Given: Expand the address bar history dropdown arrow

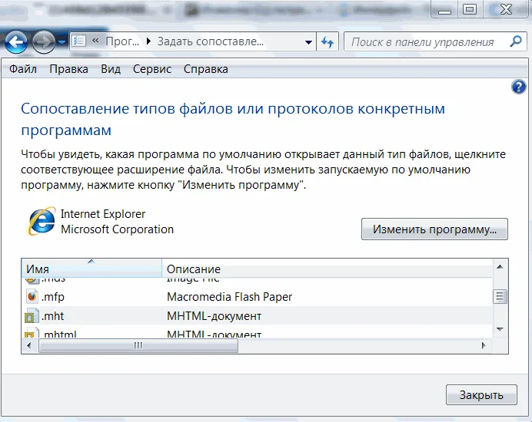Looking at the screenshot, I should 309,42.
